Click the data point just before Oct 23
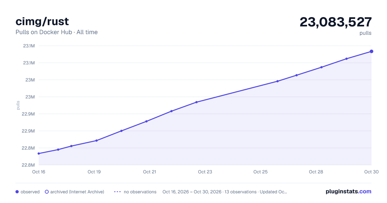Image resolution: width=387 pixels, height=203 pixels. point(196,102)
